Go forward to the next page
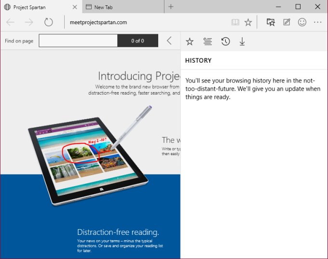The height and width of the screenshot is (259, 328). [29, 22]
